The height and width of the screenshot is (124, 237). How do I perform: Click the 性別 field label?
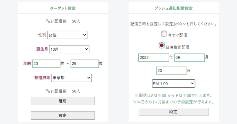42,35
